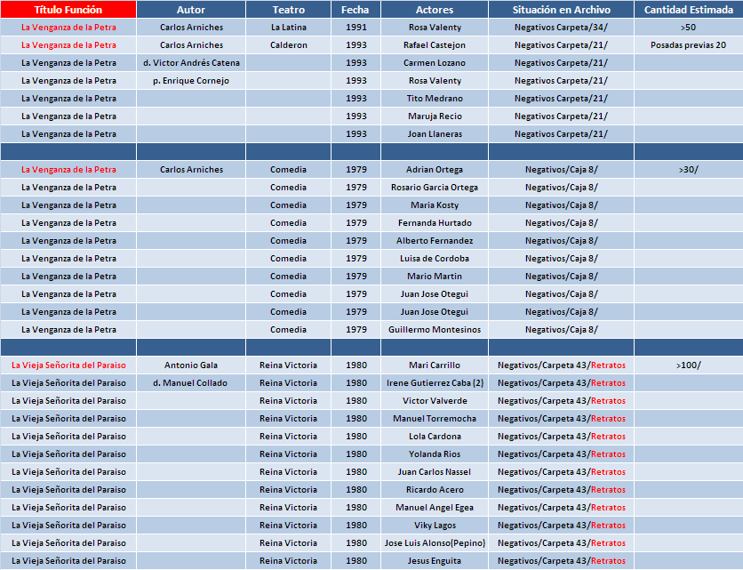Image resolution: width=743 pixels, height=570 pixels.
Task: Click the red 'La Vieja Señorita del Paraiso' title
Action: [68, 365]
